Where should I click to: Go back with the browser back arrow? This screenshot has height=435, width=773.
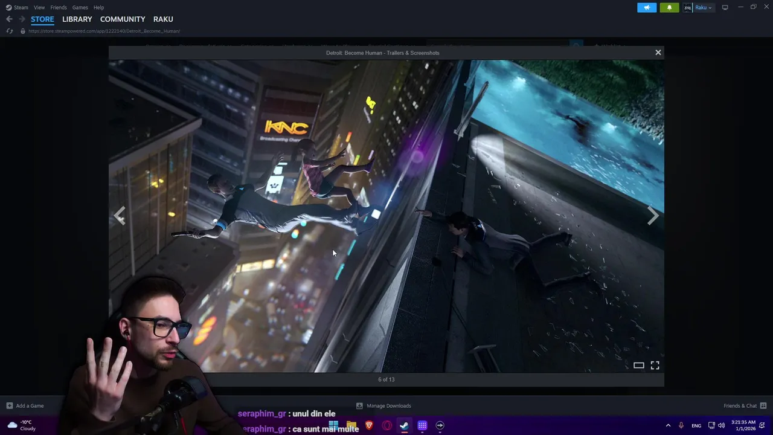point(9,19)
